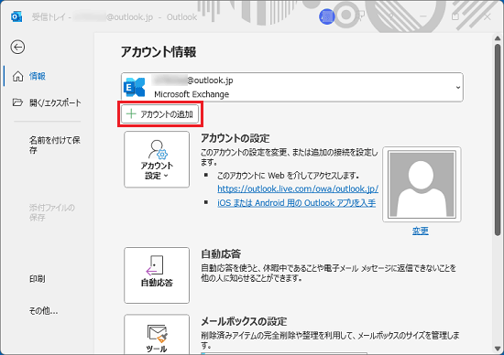
Task: Select 印刷 in the sidebar
Action: (x=38, y=279)
